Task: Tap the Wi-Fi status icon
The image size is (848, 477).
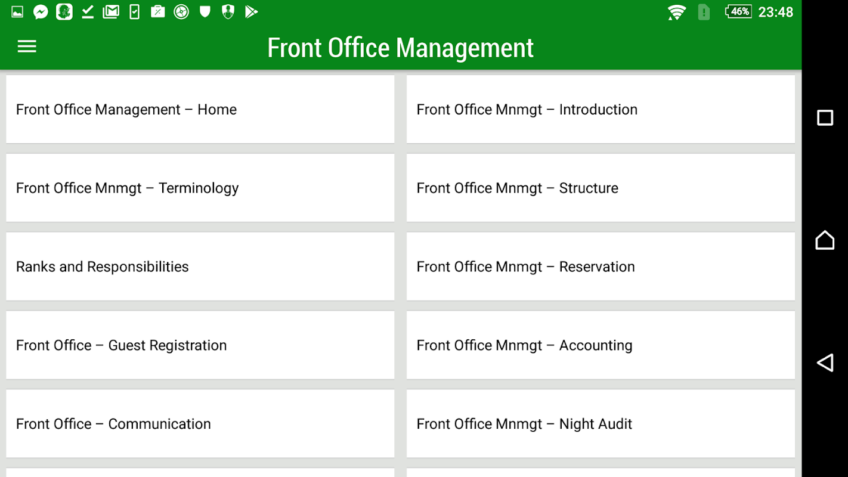Action: (x=676, y=12)
